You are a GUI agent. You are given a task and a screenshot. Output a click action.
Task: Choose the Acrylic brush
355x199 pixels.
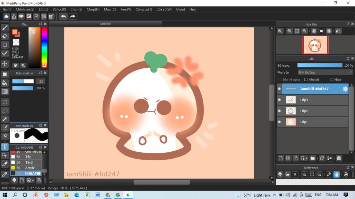[x=26, y=168]
